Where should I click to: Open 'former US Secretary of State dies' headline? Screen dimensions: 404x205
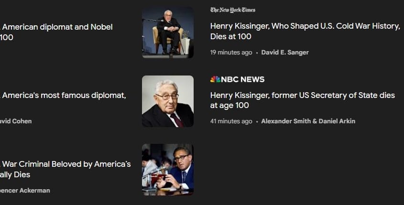coord(303,100)
